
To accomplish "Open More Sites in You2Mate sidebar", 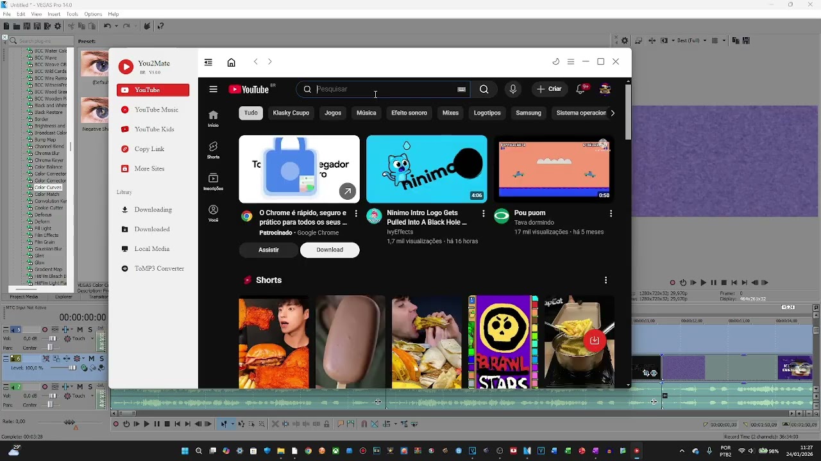I will tap(153, 168).
